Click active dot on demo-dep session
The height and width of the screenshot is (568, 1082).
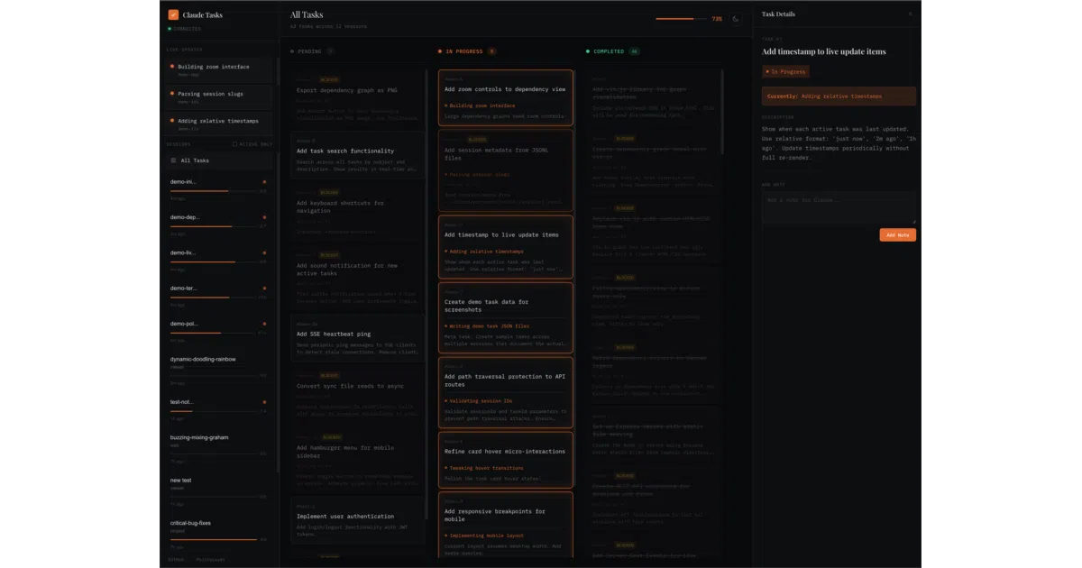coord(264,217)
